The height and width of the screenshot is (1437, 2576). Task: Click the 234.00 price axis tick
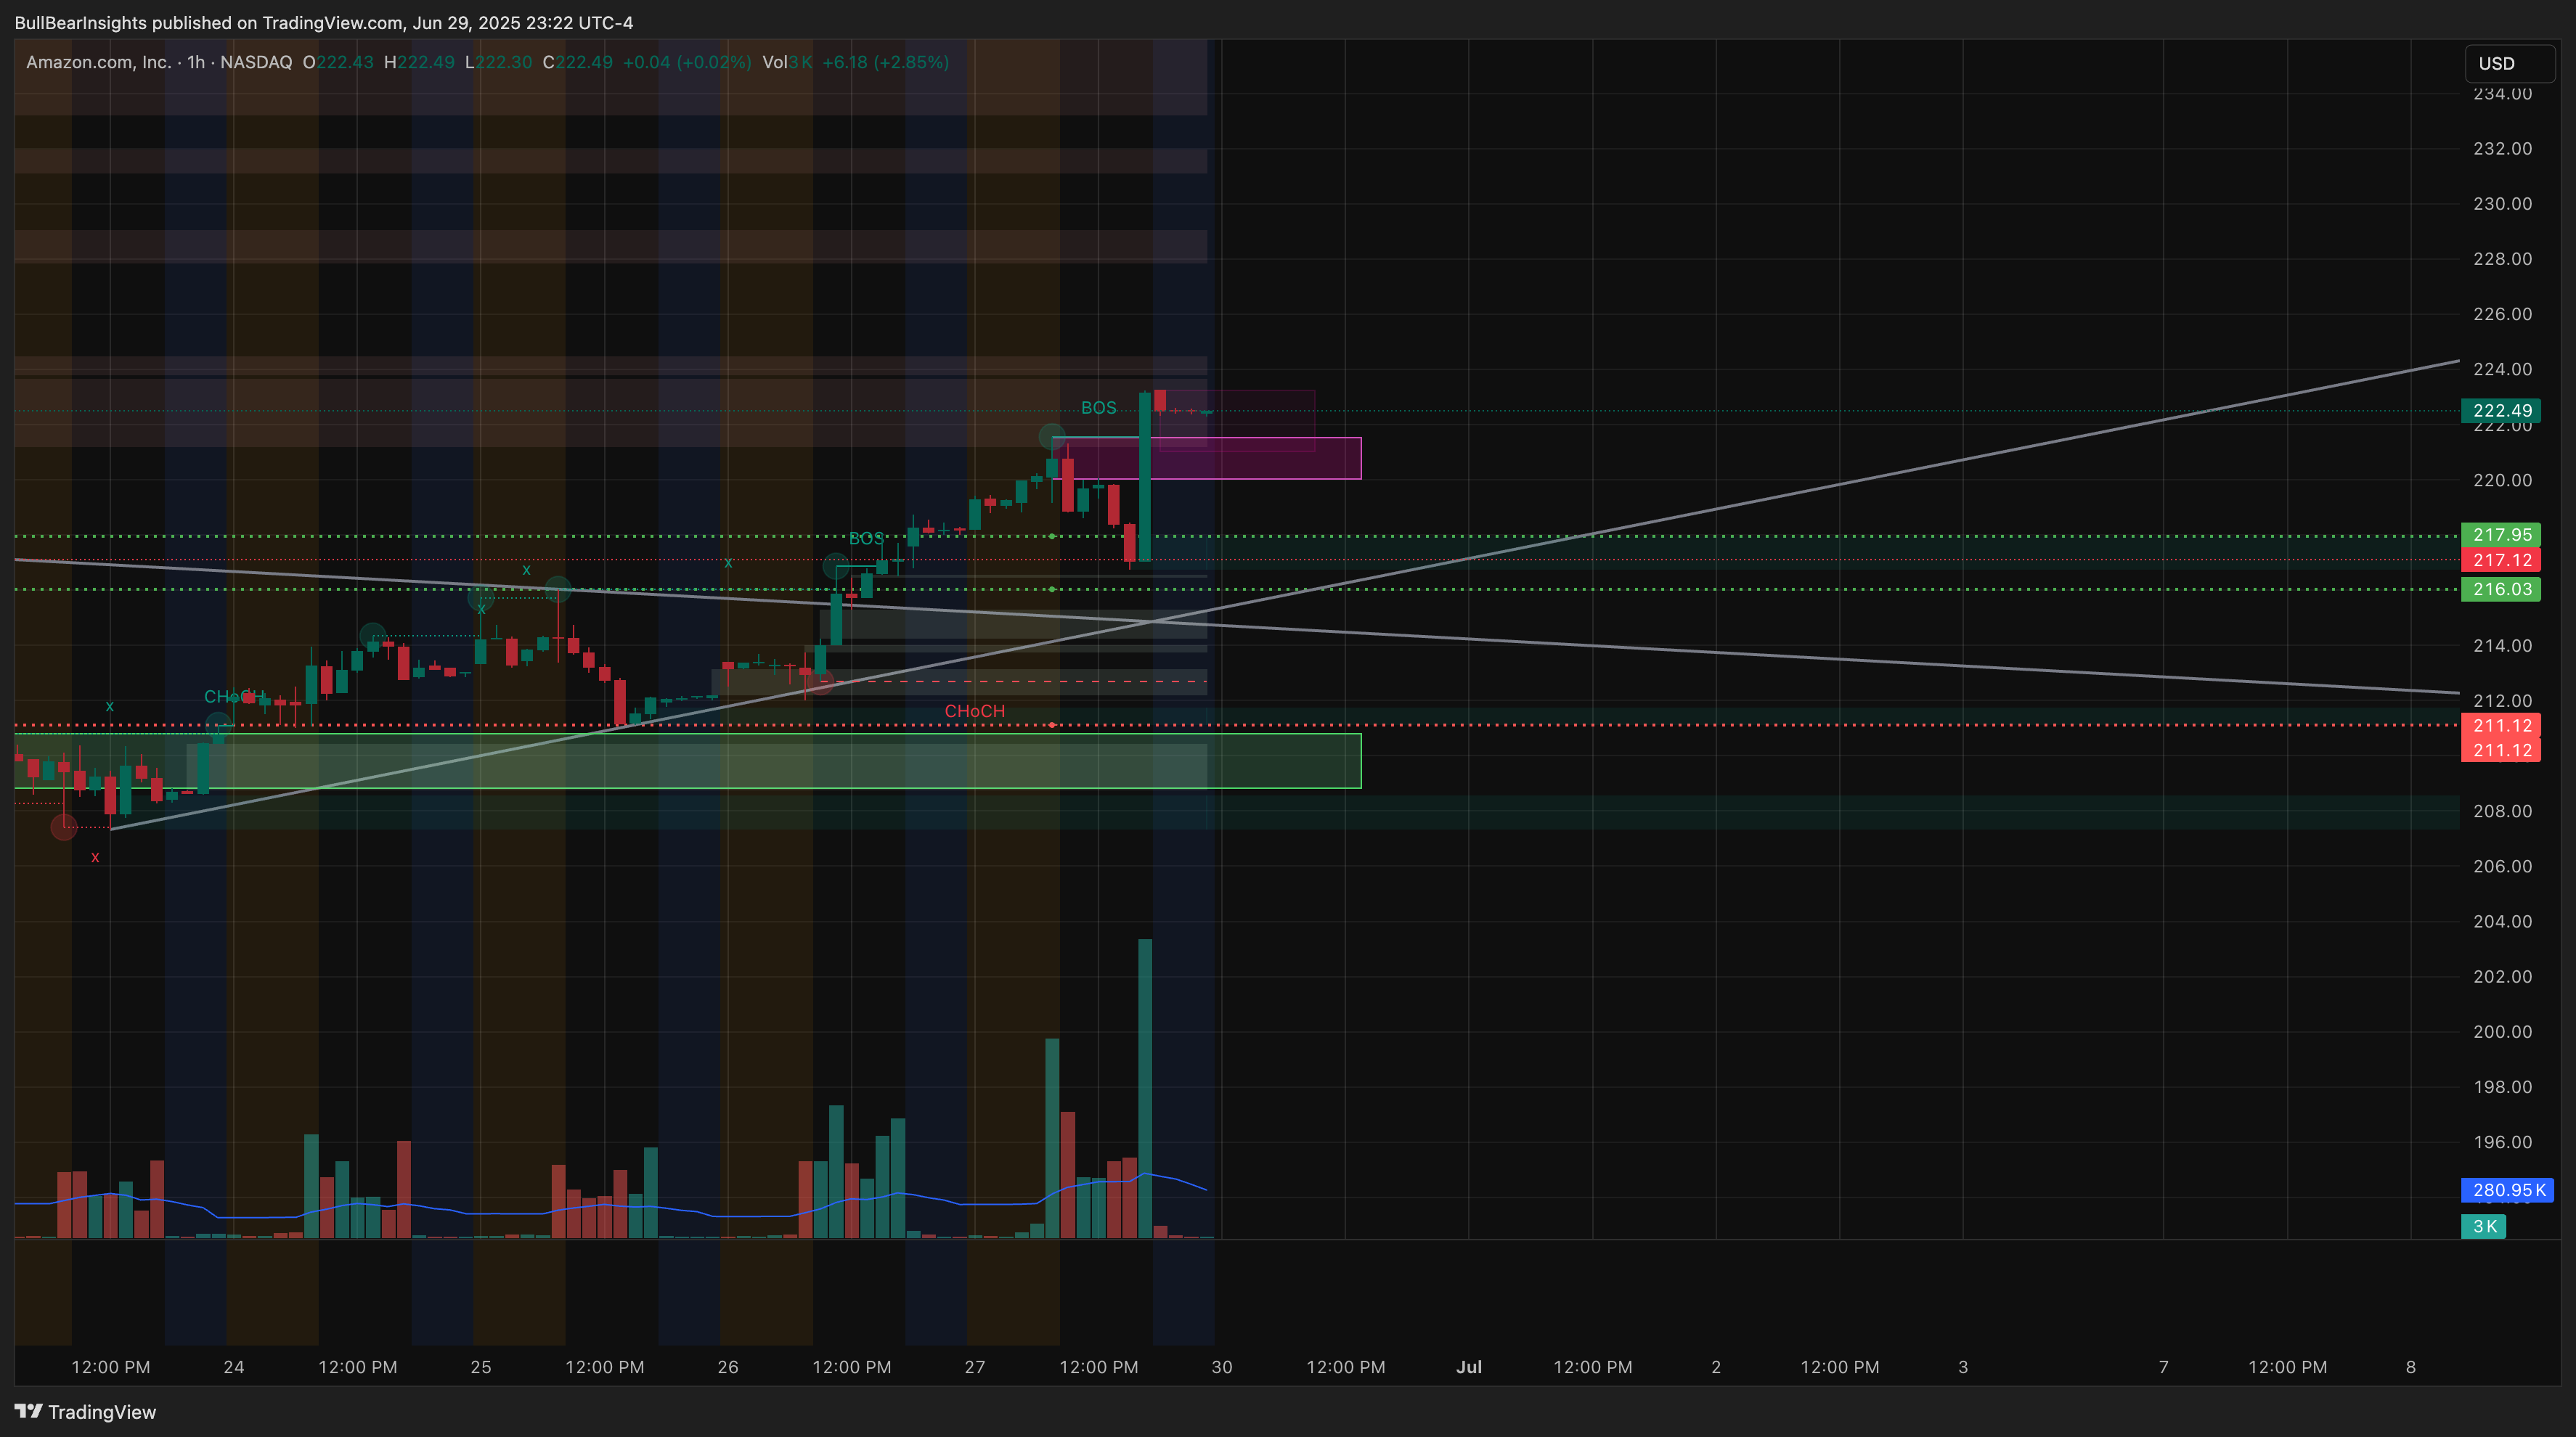point(2502,94)
